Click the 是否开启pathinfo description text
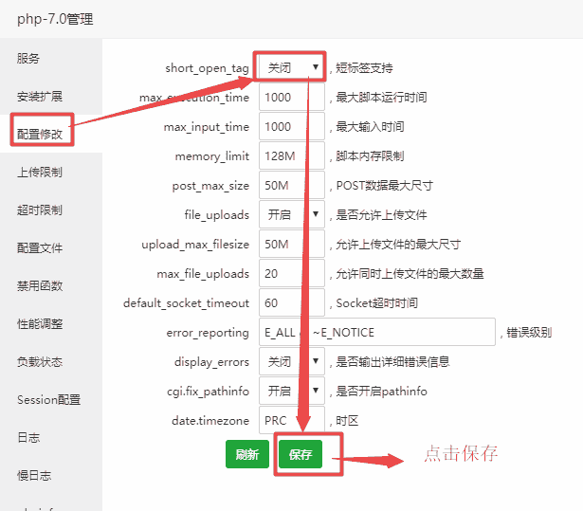The width and height of the screenshot is (583, 511). tap(381, 392)
